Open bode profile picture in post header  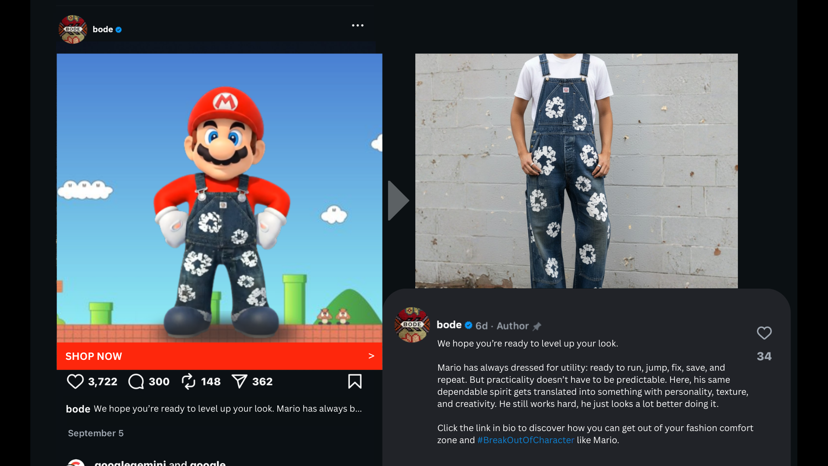(x=73, y=29)
